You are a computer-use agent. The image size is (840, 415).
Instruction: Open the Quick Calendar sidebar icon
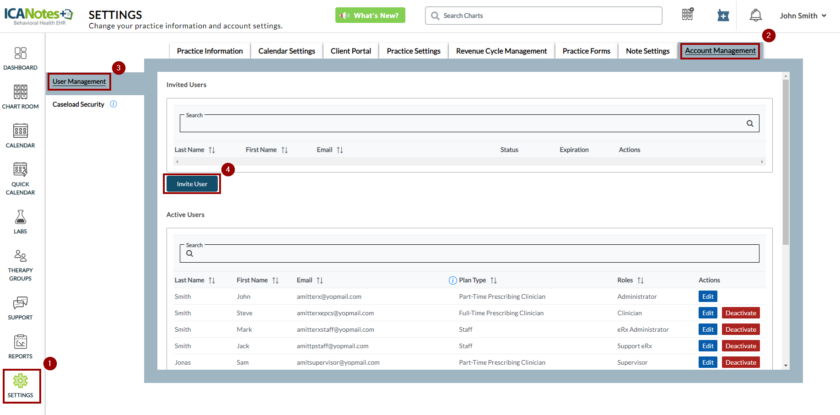[x=20, y=170]
